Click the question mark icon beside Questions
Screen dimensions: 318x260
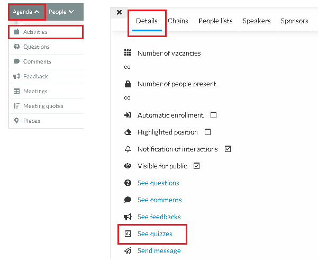pyautogui.click(x=16, y=47)
